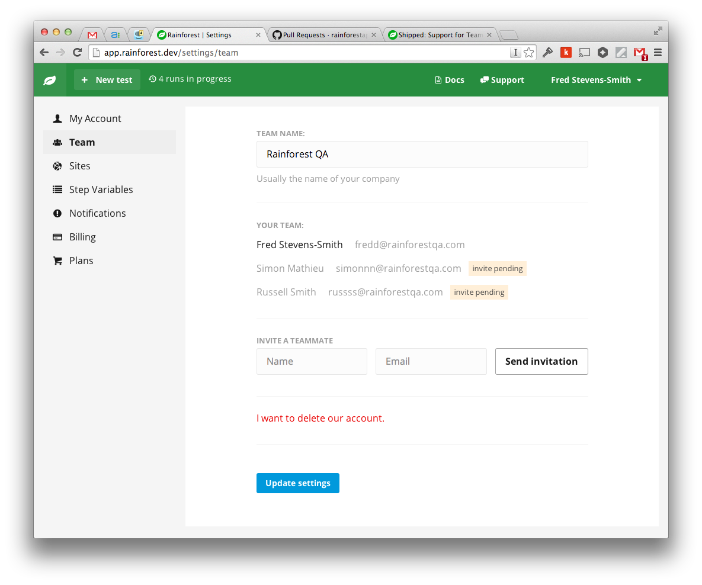Click the invitee Name field

tap(312, 362)
